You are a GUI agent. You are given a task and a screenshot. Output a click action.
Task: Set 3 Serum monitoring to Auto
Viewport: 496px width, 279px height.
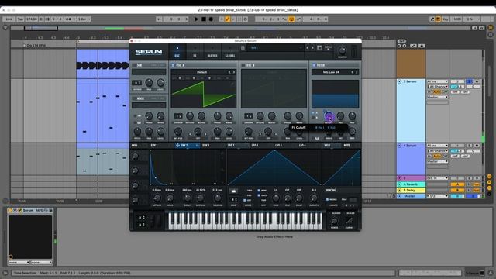(x=437, y=91)
